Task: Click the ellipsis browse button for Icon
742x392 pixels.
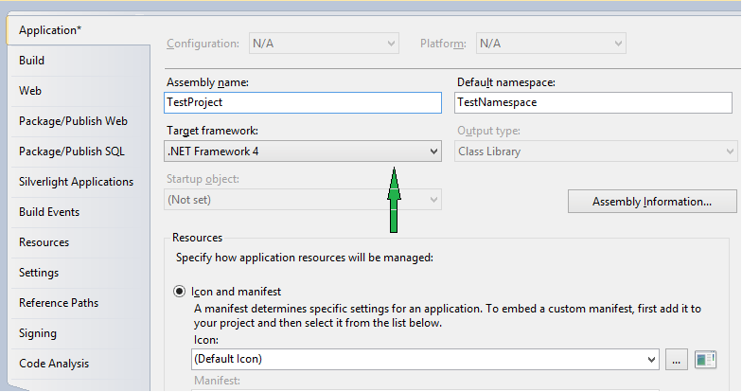Action: pos(675,359)
